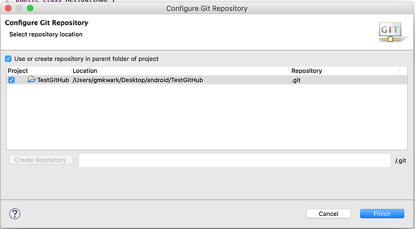Click the TestGitHub project folder icon
Screen dimensions: 415x229
click(x=32, y=79)
